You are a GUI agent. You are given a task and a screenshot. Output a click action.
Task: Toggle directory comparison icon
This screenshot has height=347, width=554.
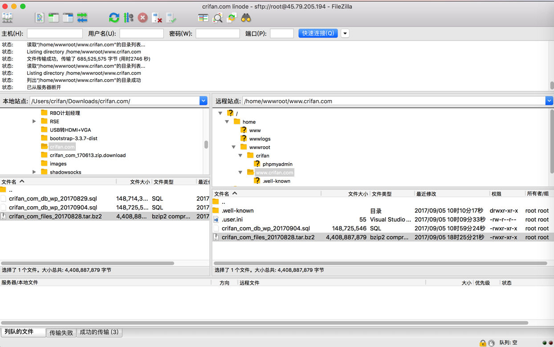click(217, 18)
